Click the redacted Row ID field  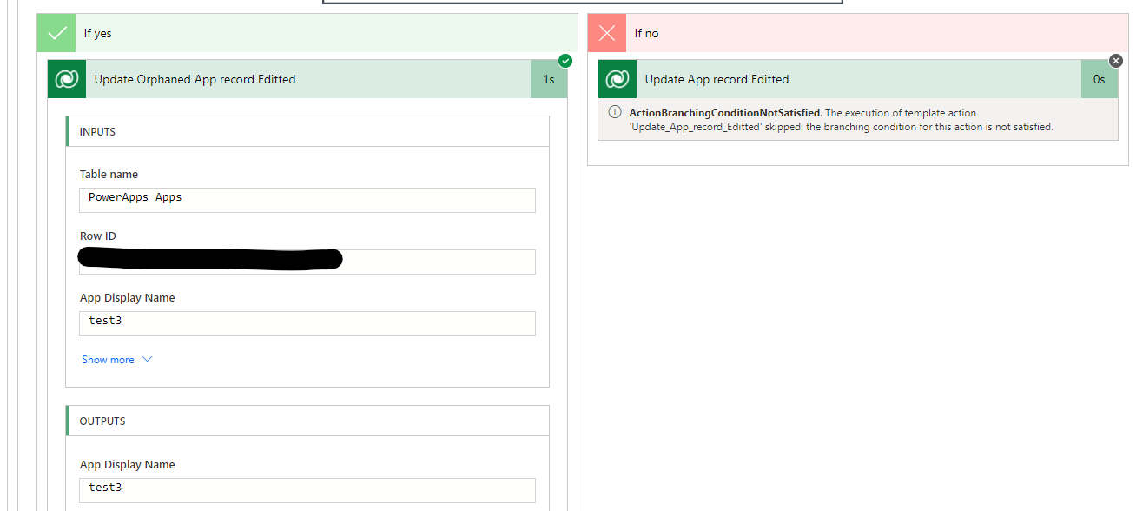coord(307,262)
